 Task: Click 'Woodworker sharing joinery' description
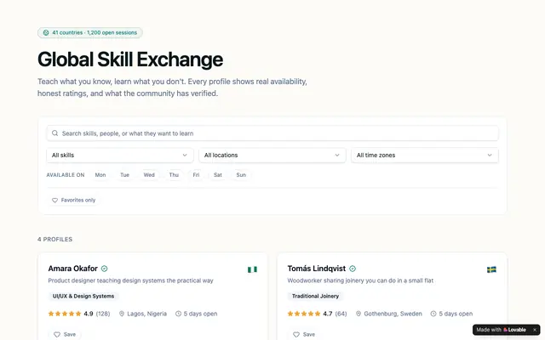pos(360,280)
